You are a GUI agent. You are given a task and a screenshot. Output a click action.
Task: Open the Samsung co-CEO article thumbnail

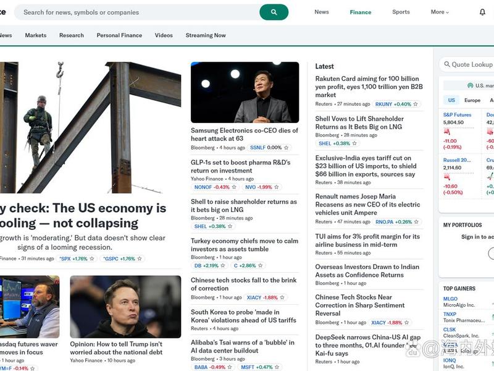coord(245,92)
